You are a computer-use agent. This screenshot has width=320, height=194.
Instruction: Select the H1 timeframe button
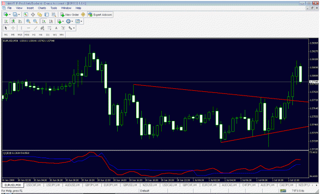point(34,34)
